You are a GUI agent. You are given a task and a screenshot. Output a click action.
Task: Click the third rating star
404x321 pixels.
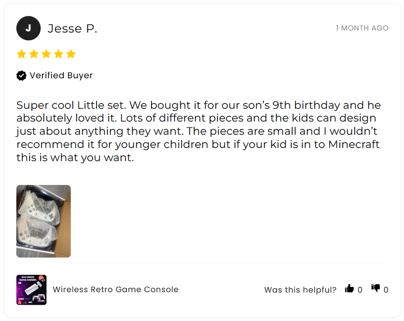point(46,54)
